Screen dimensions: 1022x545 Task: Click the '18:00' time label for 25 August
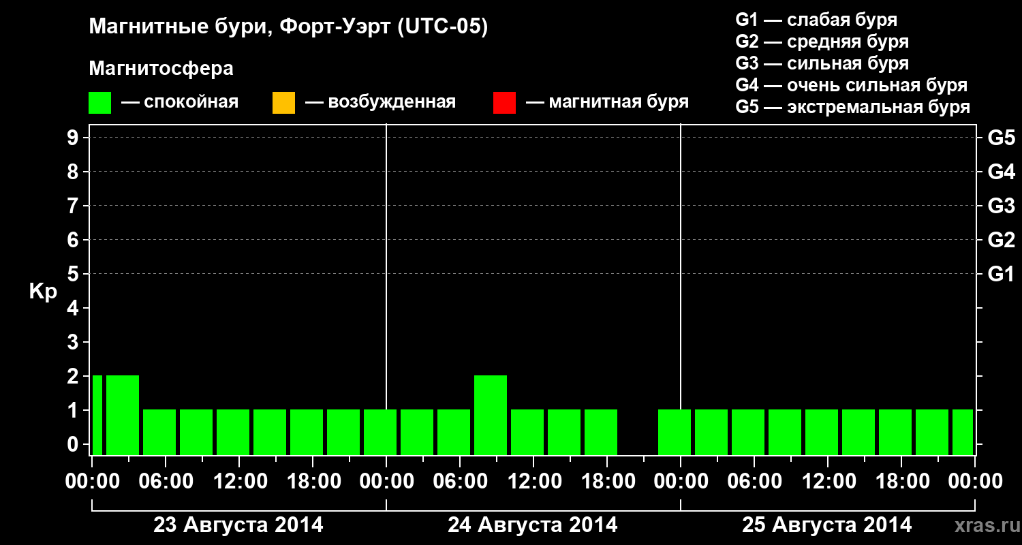click(x=901, y=482)
